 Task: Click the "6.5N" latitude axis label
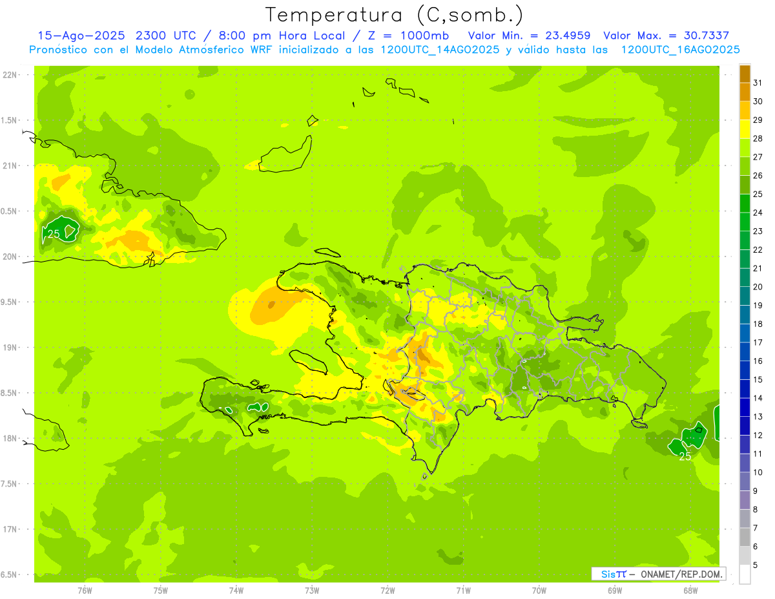coord(10,574)
